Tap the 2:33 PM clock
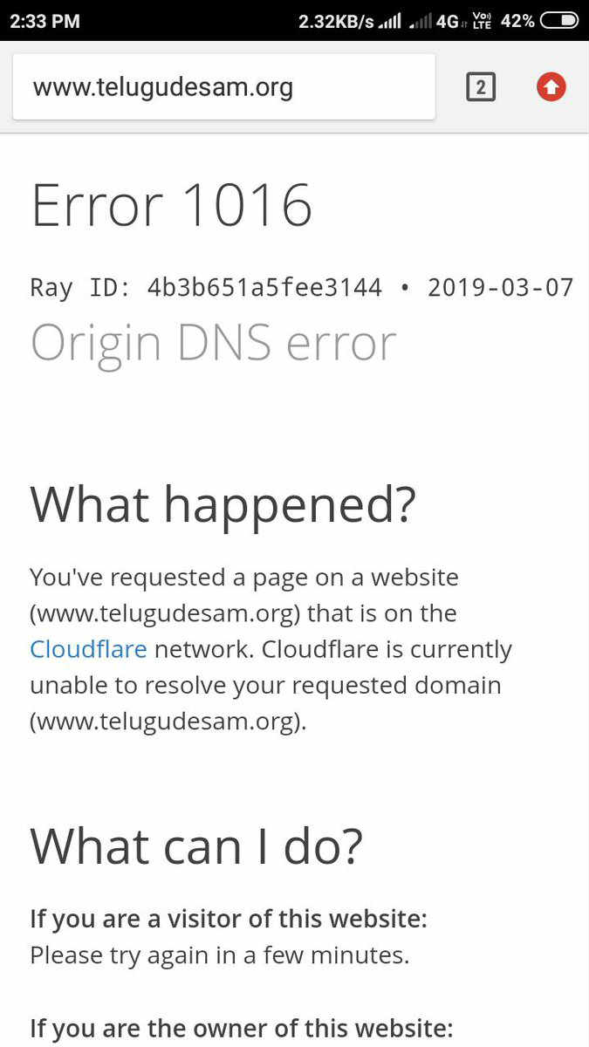This screenshot has height=1047, width=589. click(x=44, y=21)
